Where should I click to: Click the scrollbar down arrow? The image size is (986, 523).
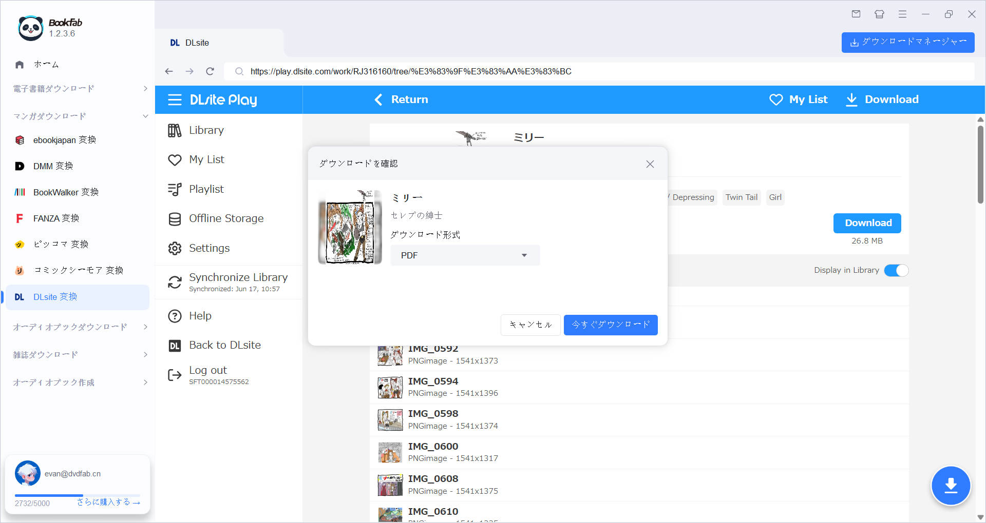980,517
